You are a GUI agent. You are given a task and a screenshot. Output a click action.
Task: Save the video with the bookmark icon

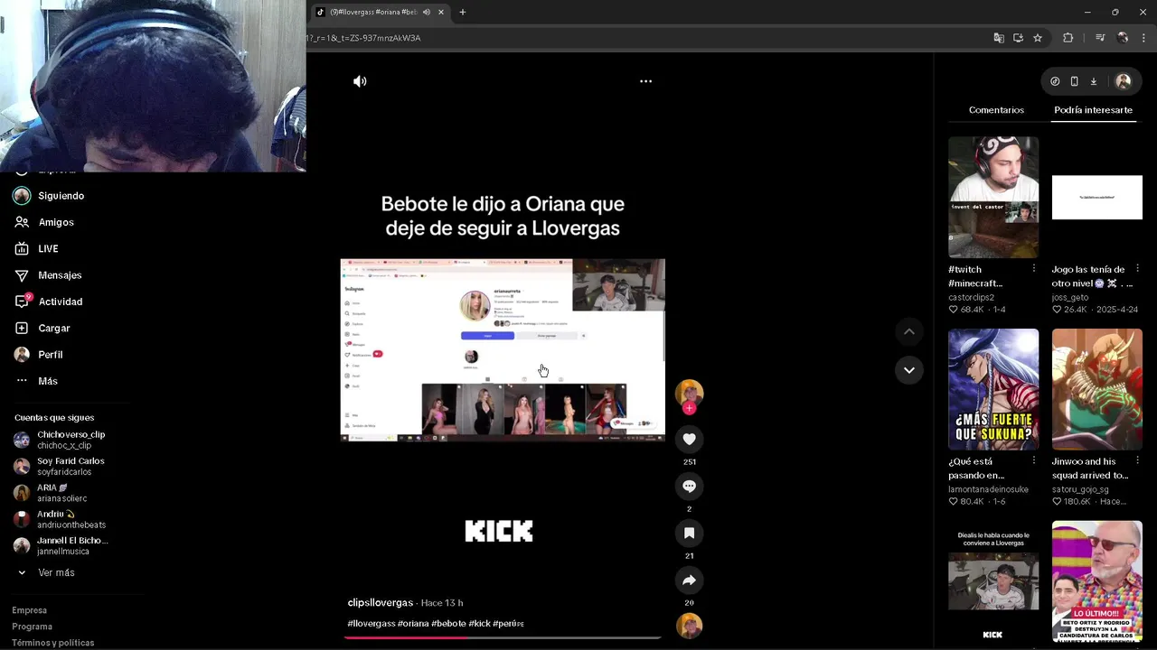tap(689, 533)
